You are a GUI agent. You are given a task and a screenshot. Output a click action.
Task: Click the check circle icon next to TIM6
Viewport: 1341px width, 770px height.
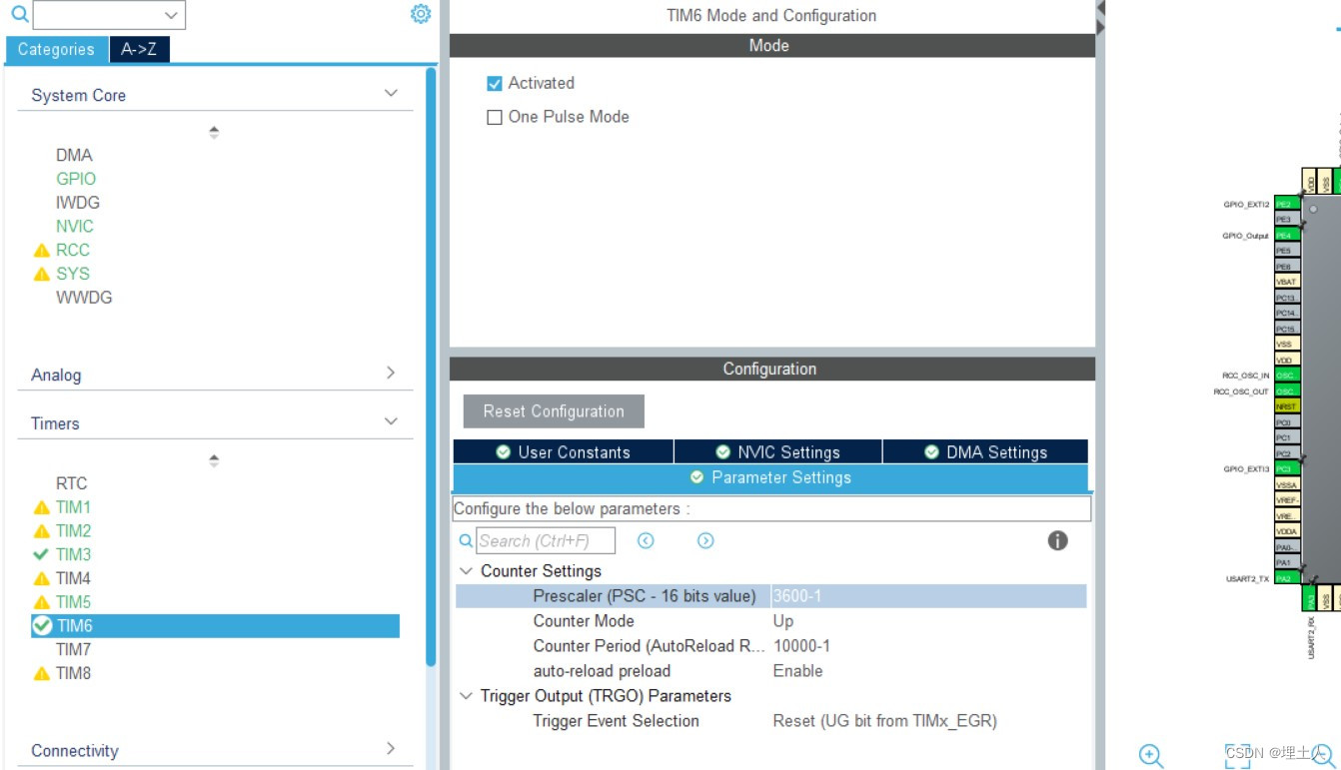tap(42, 625)
